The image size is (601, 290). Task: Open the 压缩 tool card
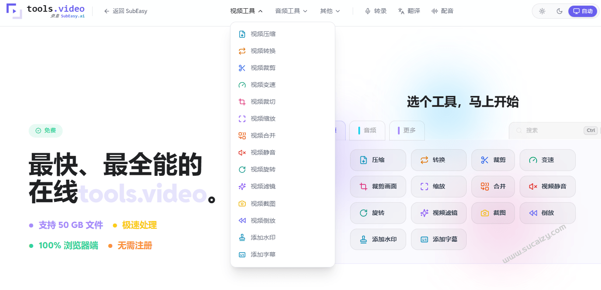coord(378,160)
